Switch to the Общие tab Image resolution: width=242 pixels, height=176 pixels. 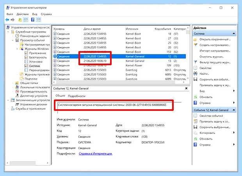60,96
